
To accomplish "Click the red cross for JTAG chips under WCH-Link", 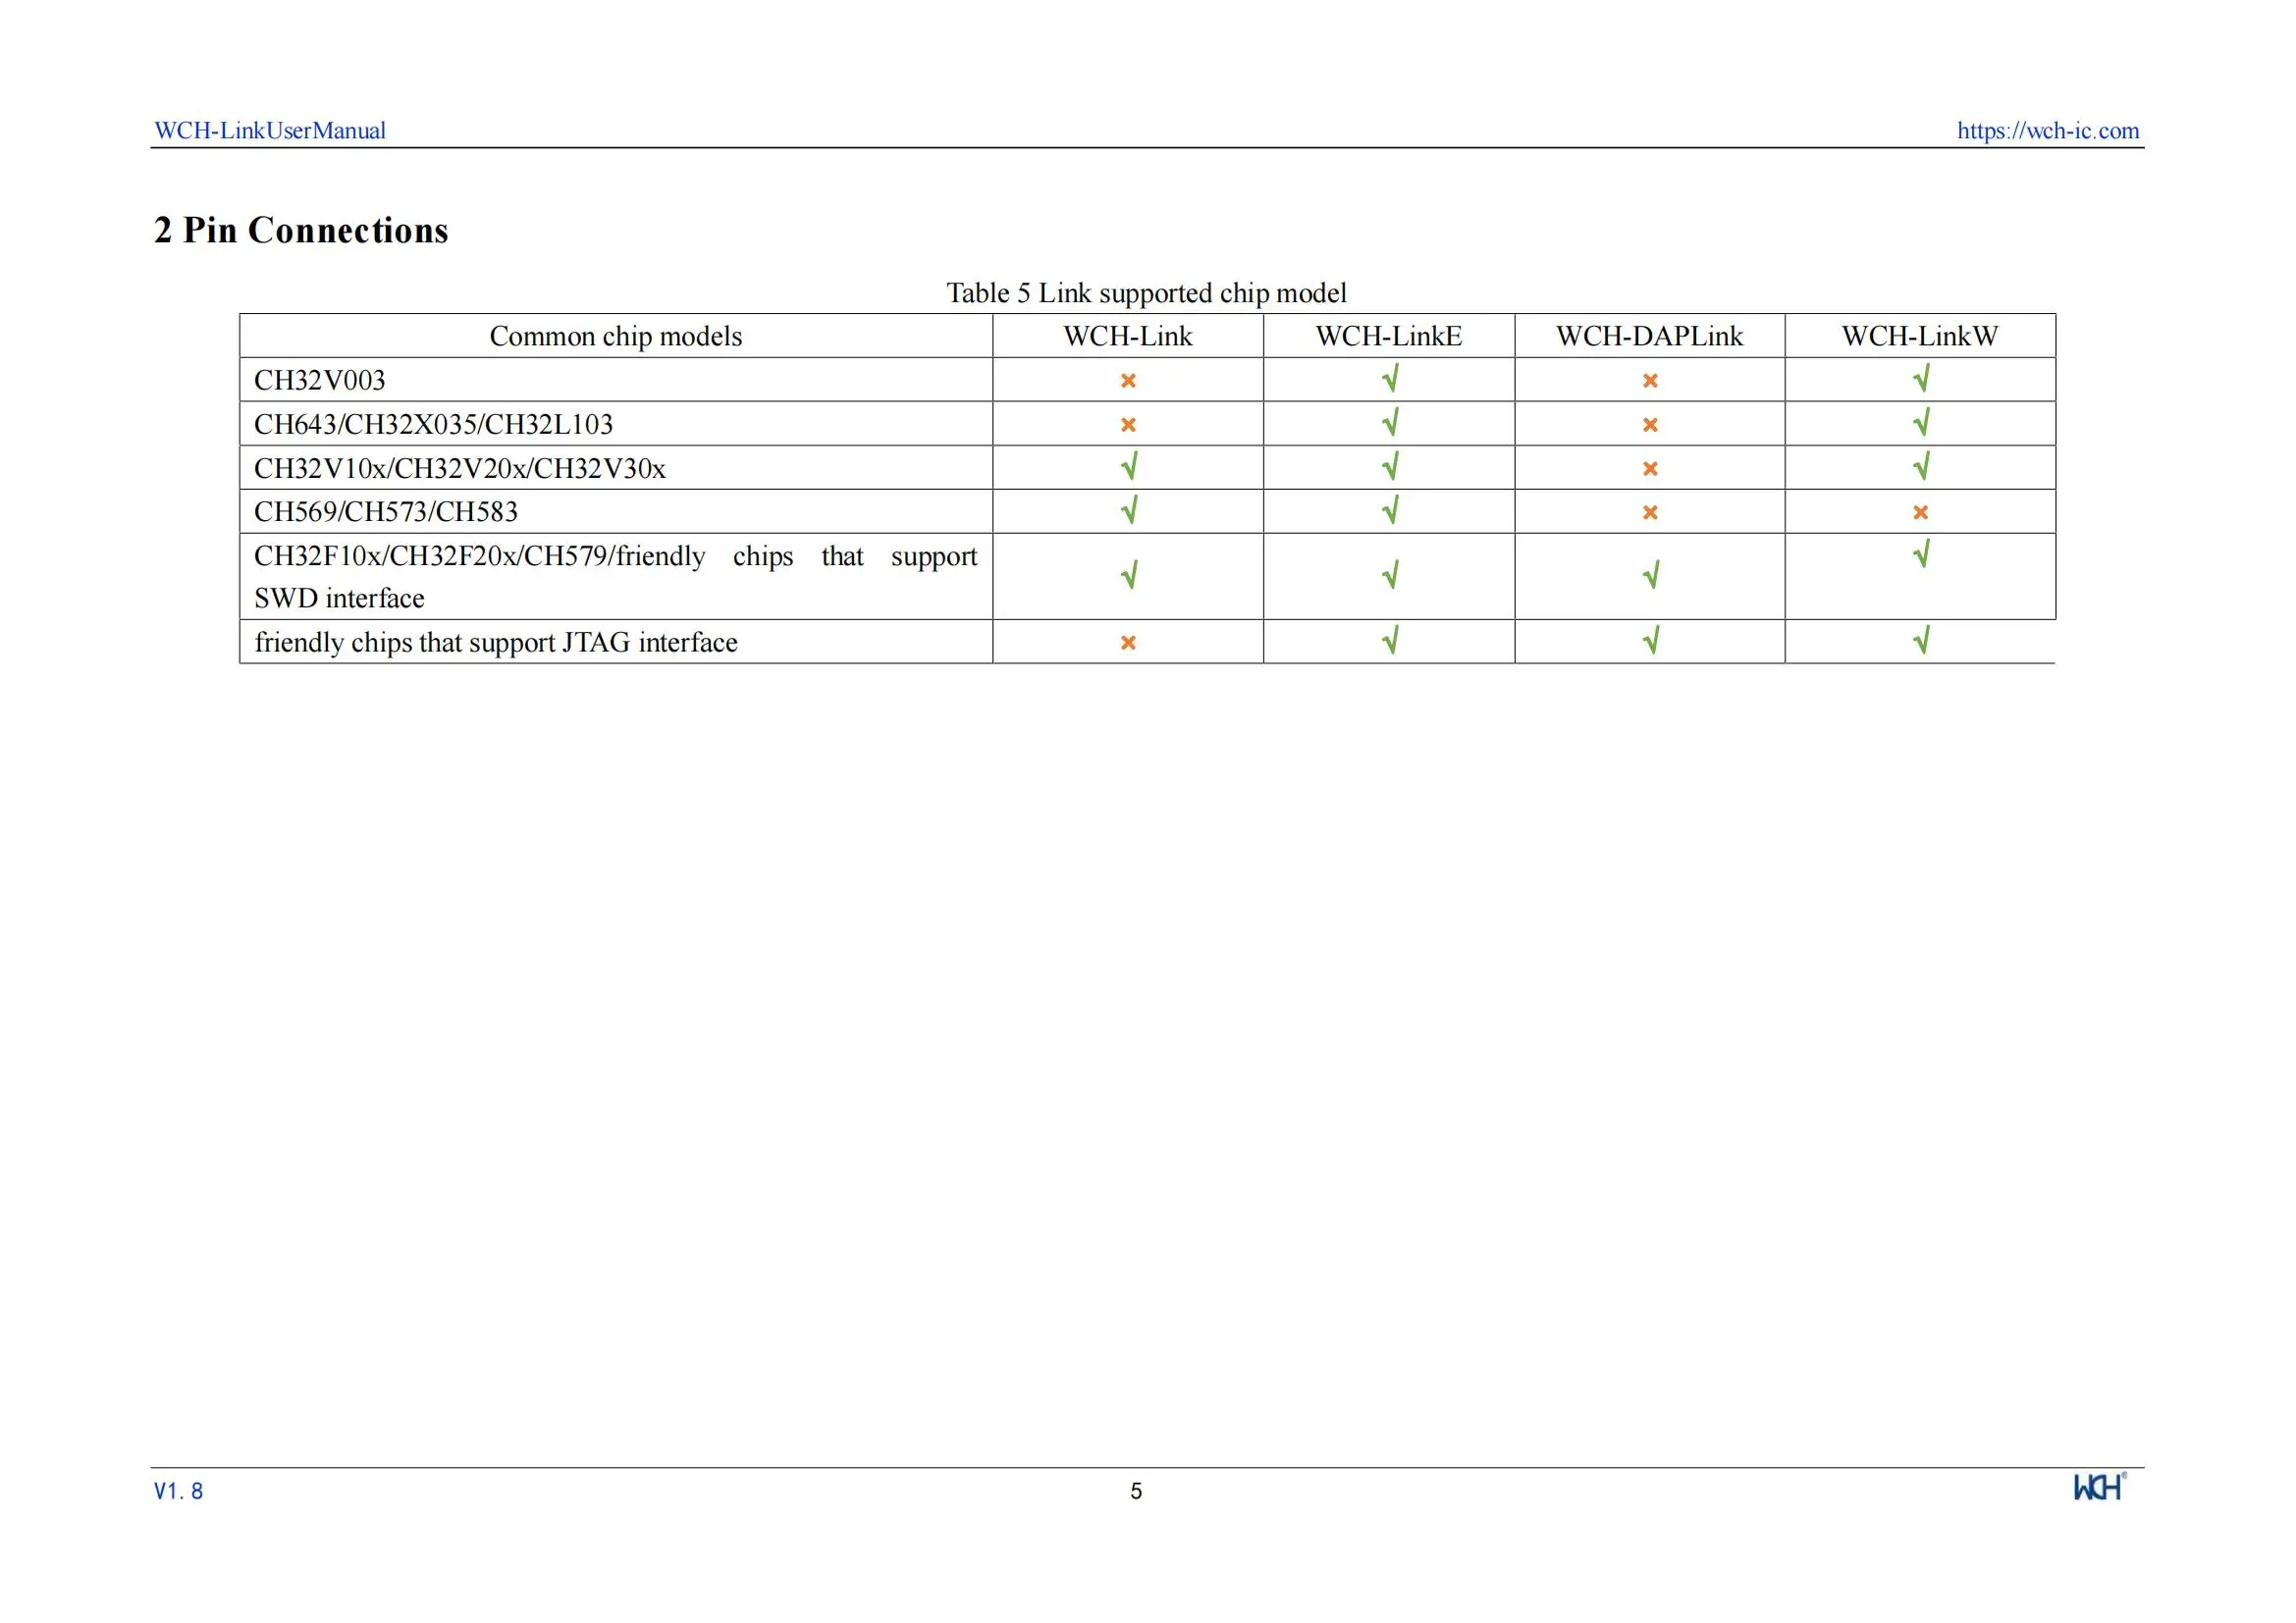I will click(1128, 643).
